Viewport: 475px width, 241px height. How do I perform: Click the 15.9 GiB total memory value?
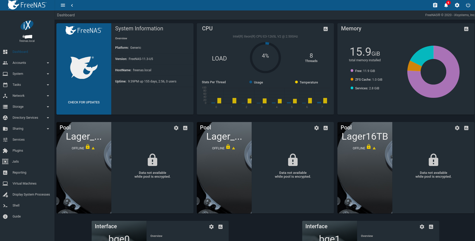click(365, 52)
